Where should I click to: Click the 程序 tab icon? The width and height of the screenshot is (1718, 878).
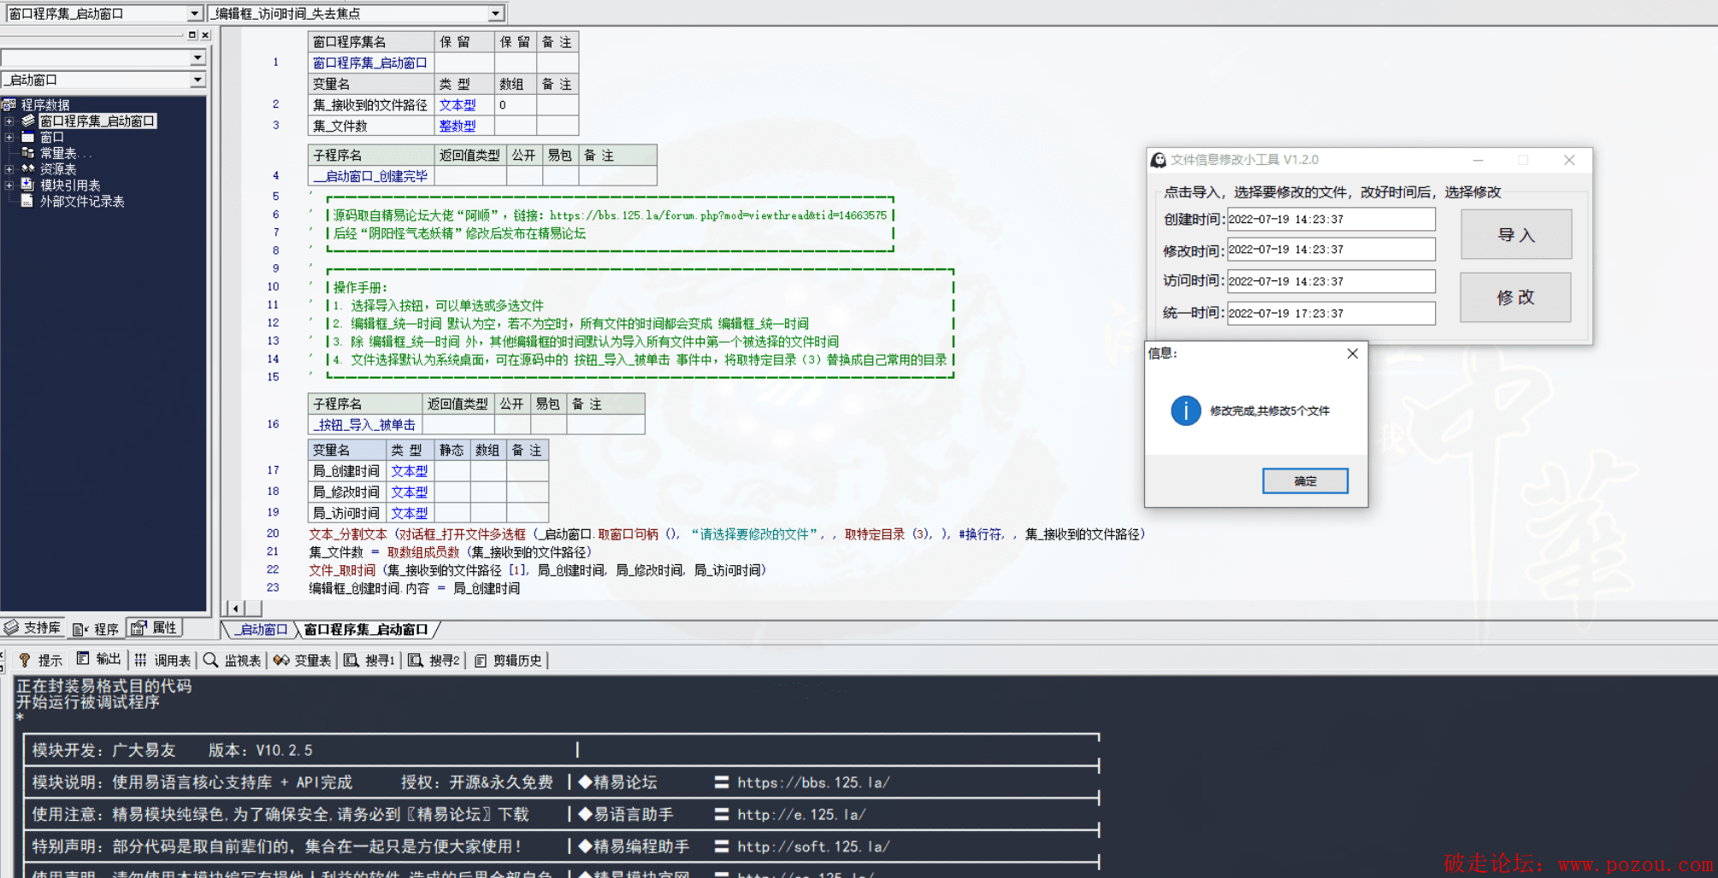pos(80,629)
